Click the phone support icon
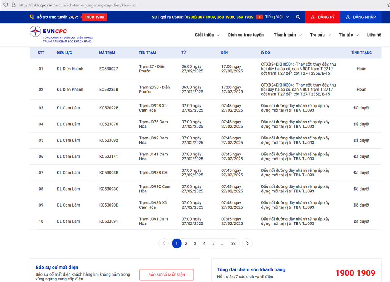 click(x=32, y=17)
